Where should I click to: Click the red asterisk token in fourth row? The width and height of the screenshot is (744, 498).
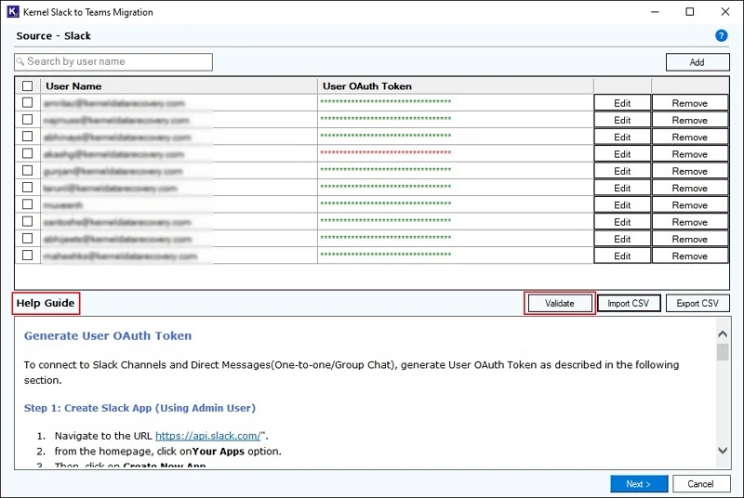coord(386,152)
